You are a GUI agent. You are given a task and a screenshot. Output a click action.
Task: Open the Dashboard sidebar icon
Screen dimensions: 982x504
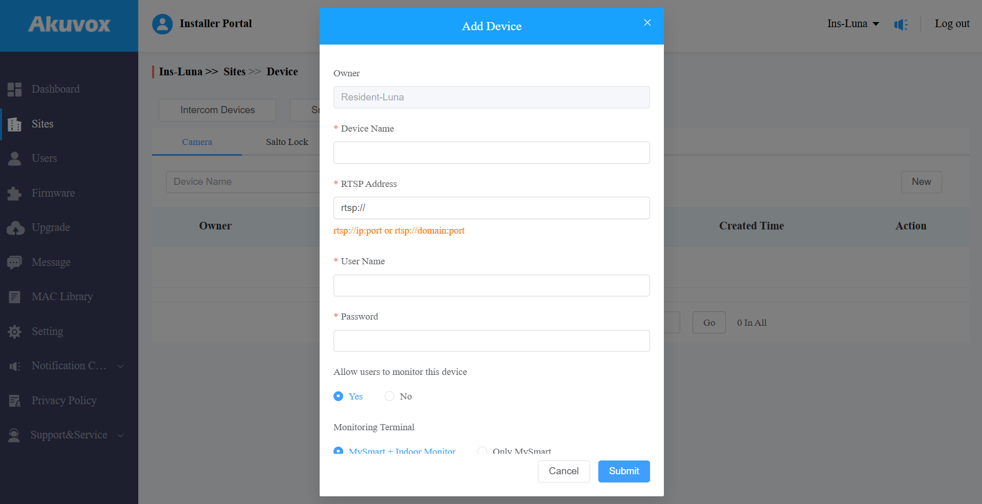(x=14, y=89)
